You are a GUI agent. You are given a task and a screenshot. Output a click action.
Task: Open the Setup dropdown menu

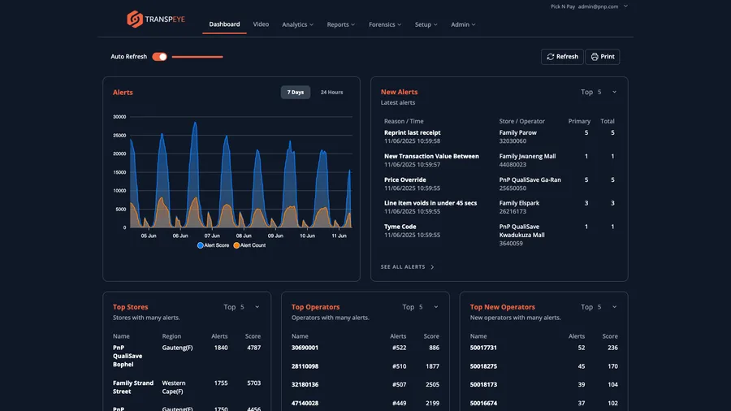[x=426, y=24]
